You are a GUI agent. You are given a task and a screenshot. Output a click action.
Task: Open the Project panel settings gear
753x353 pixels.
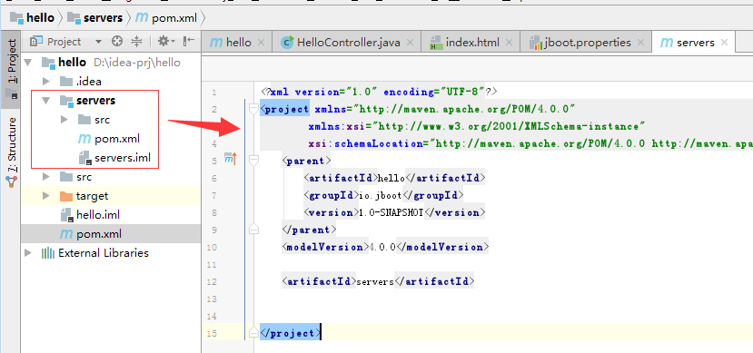[165, 42]
